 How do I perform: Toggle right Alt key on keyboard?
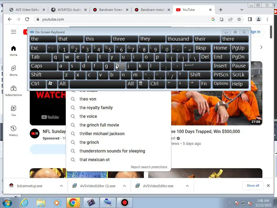(x=131, y=84)
